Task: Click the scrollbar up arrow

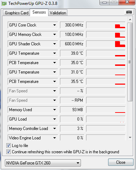Action: (x=130, y=20)
